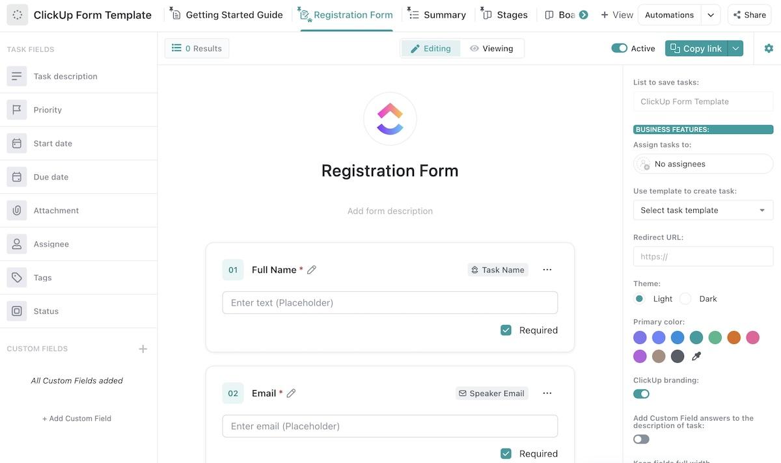This screenshot has width=781, height=463.
Task: Select the Dark theme radio button
Action: [685, 299]
